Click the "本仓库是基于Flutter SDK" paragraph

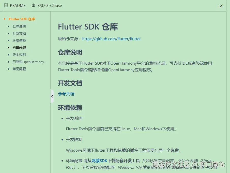coord(135,66)
